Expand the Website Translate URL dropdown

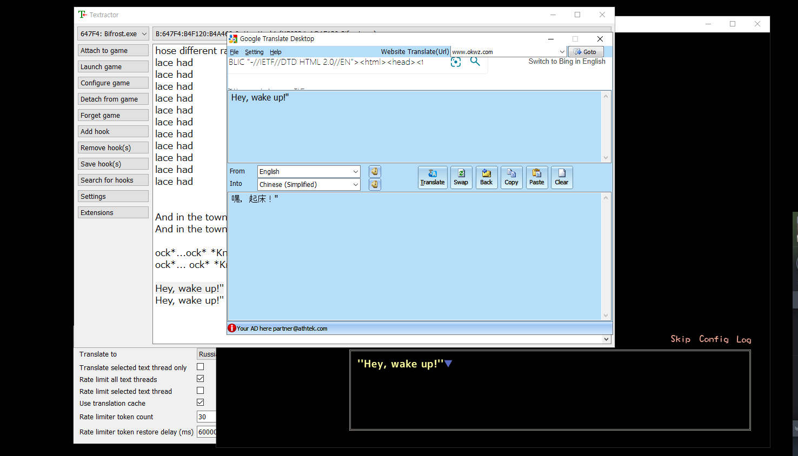click(562, 52)
